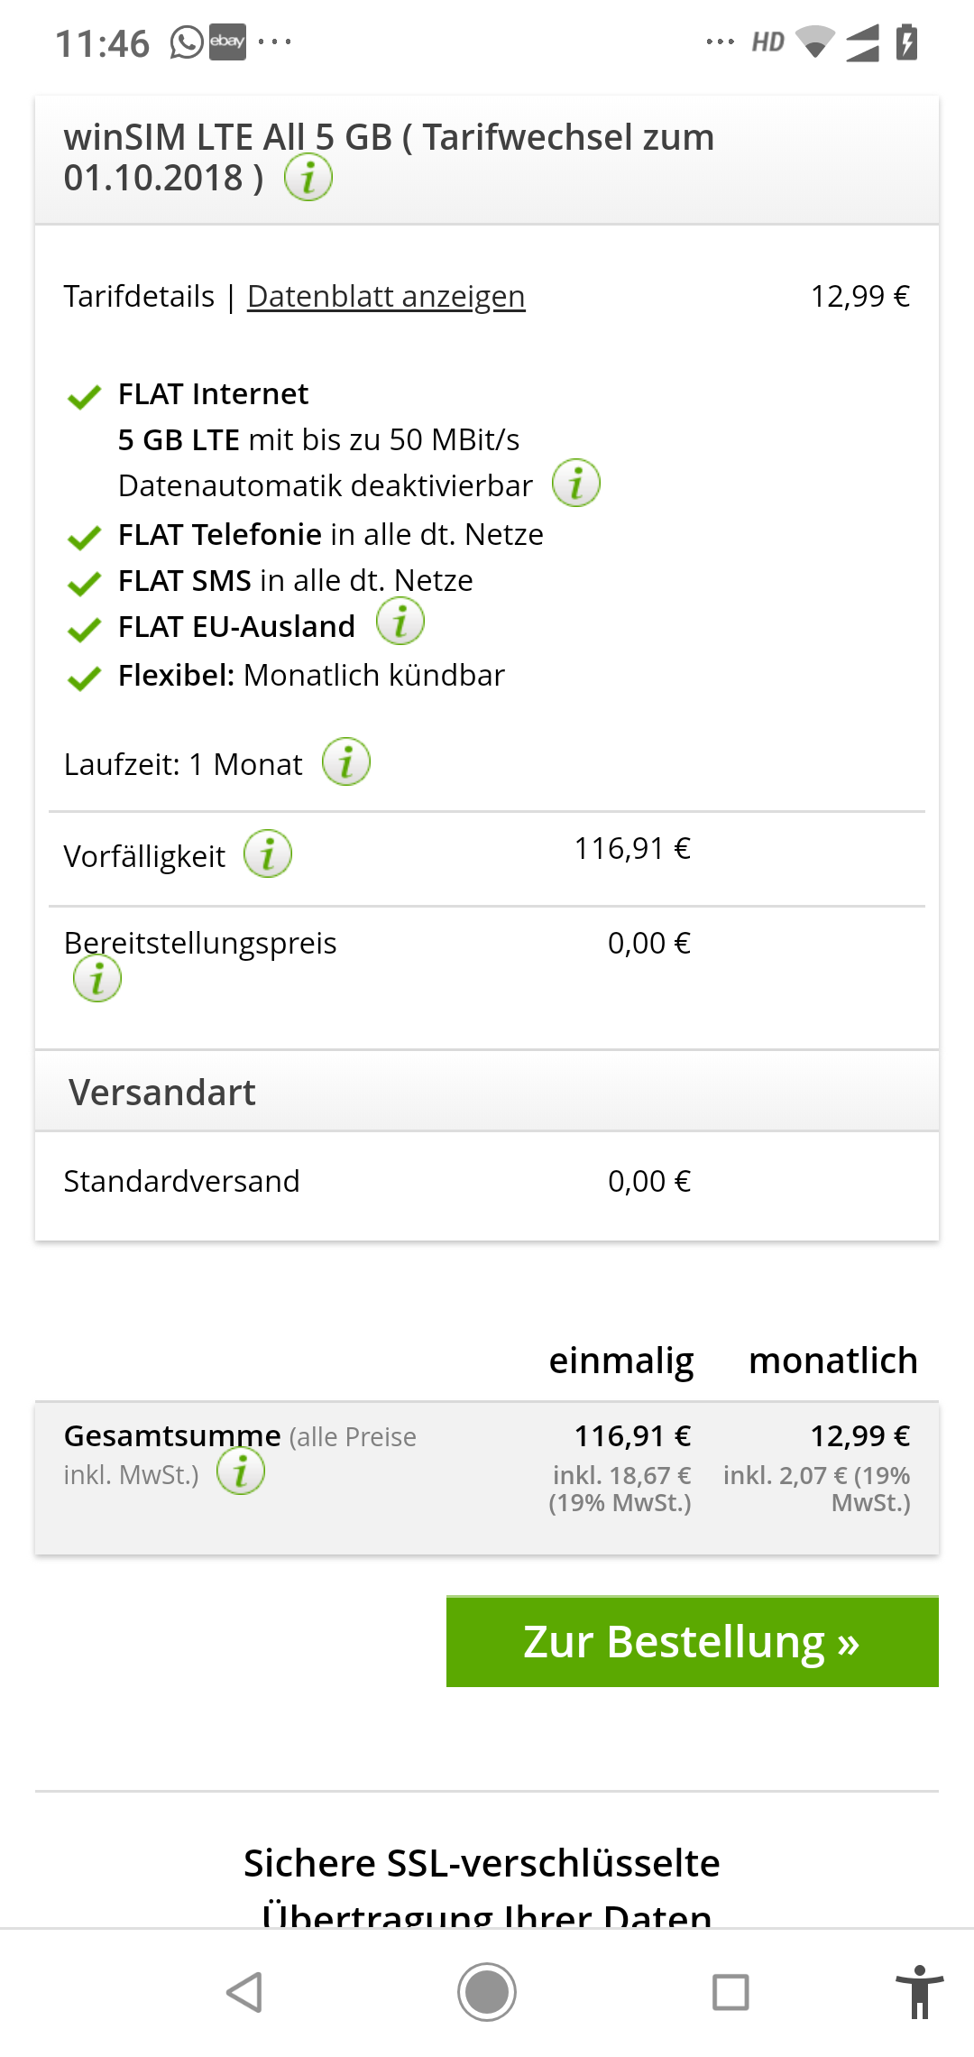This screenshot has width=974, height=2057.
Task: Show info for Laufzeit: 1 Monat
Action: pyautogui.click(x=346, y=761)
